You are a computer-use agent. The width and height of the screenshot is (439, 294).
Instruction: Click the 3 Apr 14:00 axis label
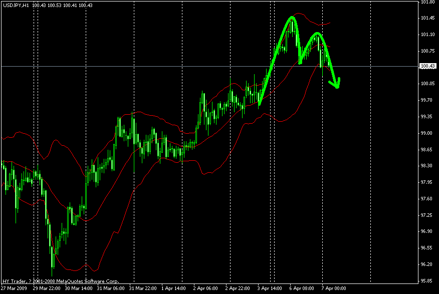[270, 288]
